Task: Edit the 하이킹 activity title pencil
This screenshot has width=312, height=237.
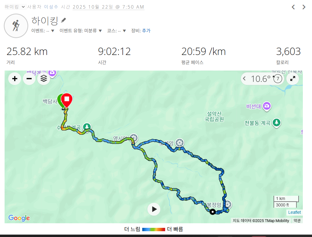Action: 63,20
